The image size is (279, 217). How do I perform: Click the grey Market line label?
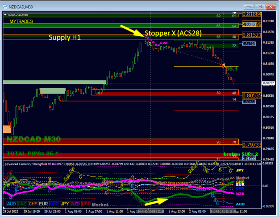[x=242, y=178]
